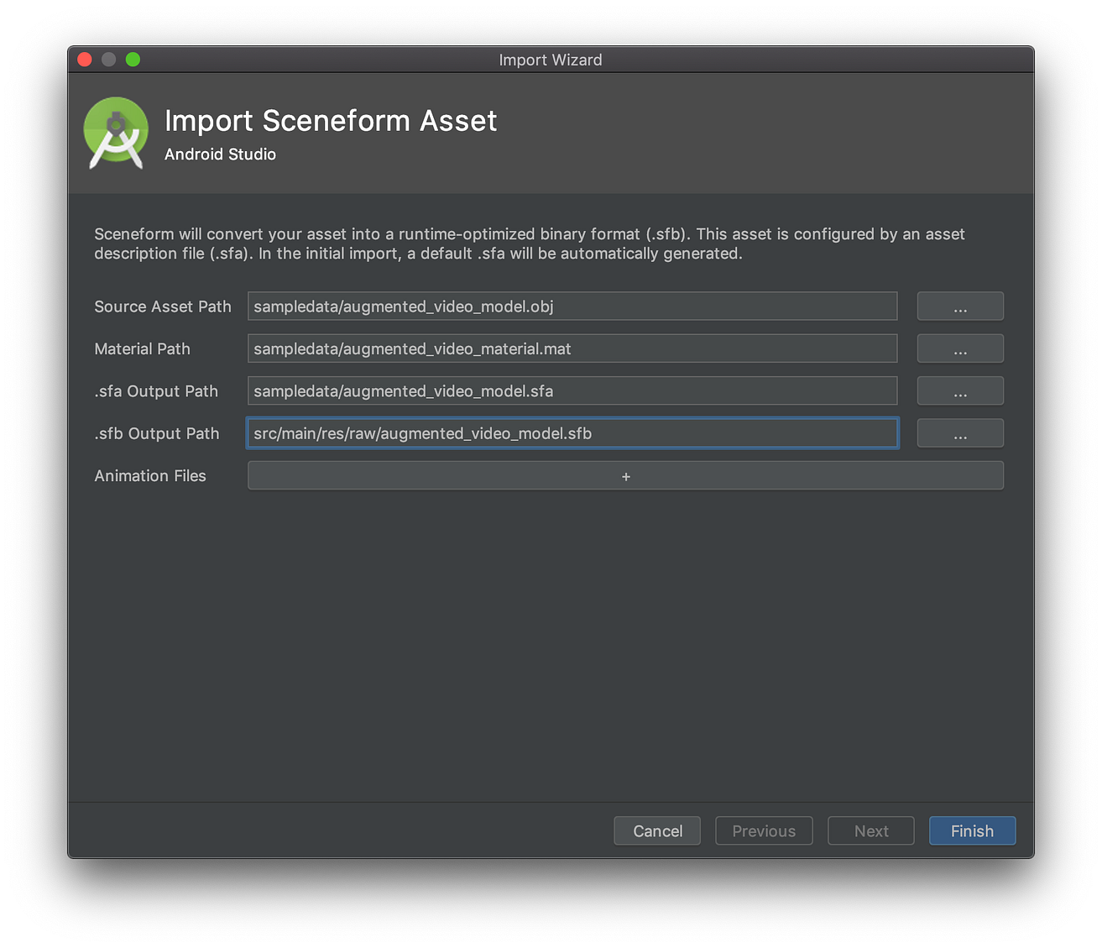Open the Material Path browse button
1102x948 pixels.
(x=959, y=348)
